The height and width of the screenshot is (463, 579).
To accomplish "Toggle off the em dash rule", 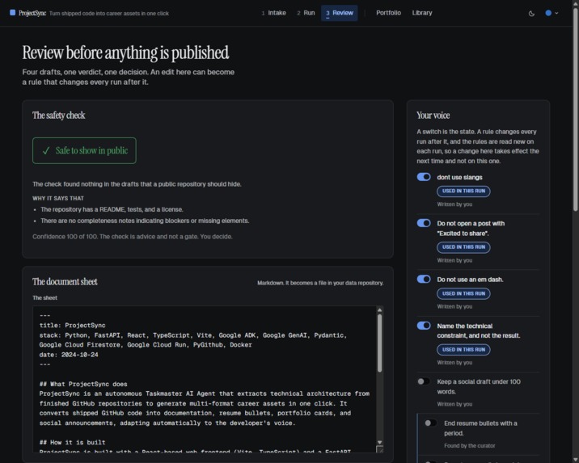I will (x=424, y=280).
